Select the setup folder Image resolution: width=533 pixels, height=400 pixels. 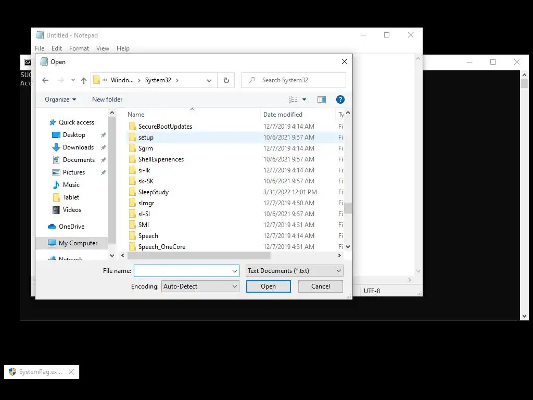click(x=146, y=137)
